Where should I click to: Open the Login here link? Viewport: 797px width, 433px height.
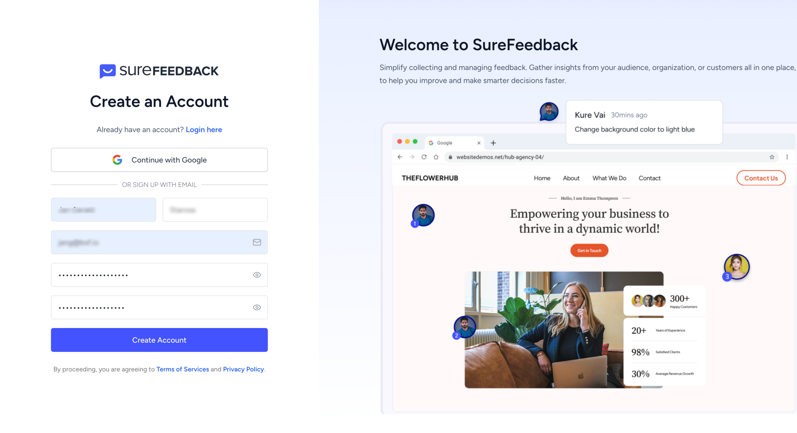[x=204, y=130]
